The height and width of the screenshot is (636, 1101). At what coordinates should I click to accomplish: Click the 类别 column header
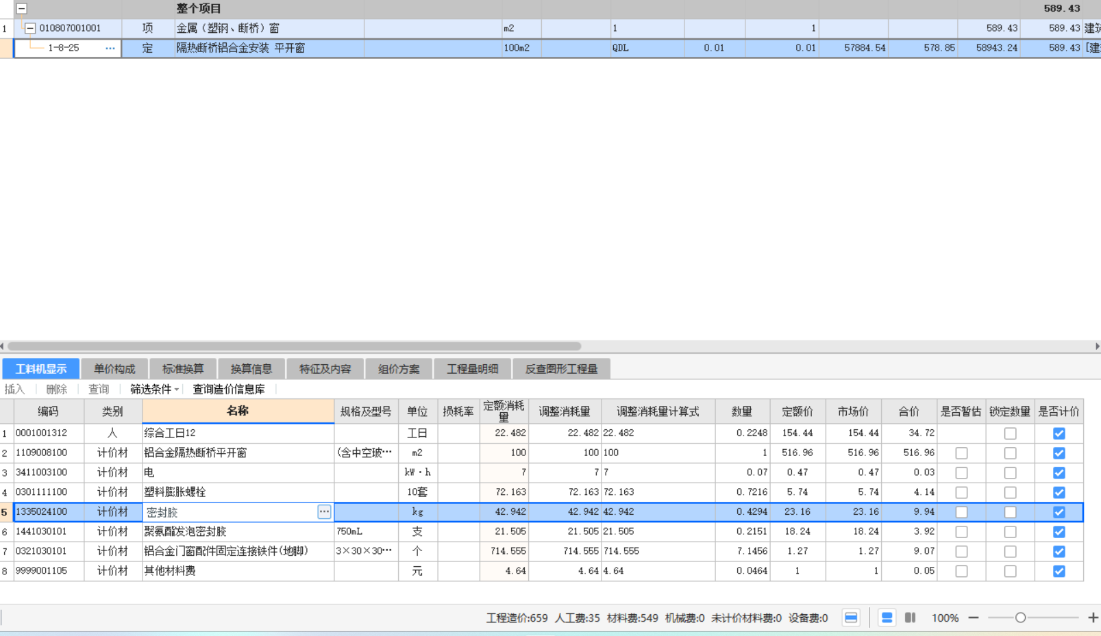[x=112, y=411]
